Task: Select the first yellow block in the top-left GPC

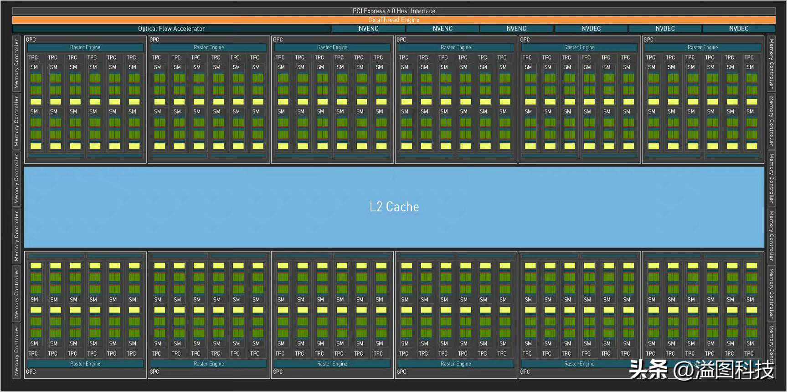Action: (36, 101)
